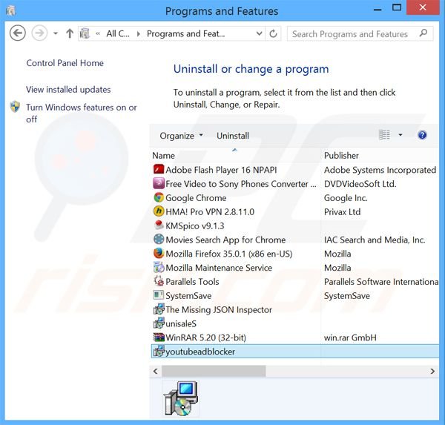This screenshot has height=425, width=445.
Task: Select Adobe Flash Player 16 NPAPI entry
Action: tap(221, 170)
